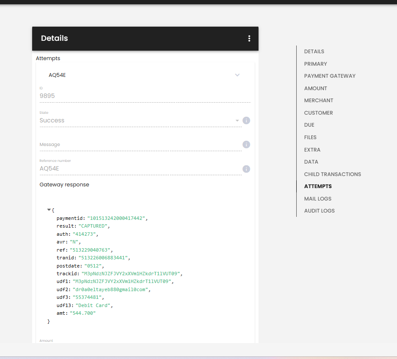Go to MAIL LOGS section
The height and width of the screenshot is (359, 397).
[x=318, y=198]
